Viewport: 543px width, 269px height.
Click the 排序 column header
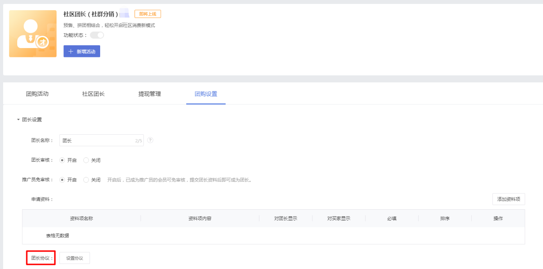click(445, 219)
